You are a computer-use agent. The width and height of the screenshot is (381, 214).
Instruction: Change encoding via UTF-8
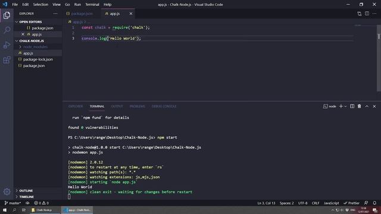[303, 203]
